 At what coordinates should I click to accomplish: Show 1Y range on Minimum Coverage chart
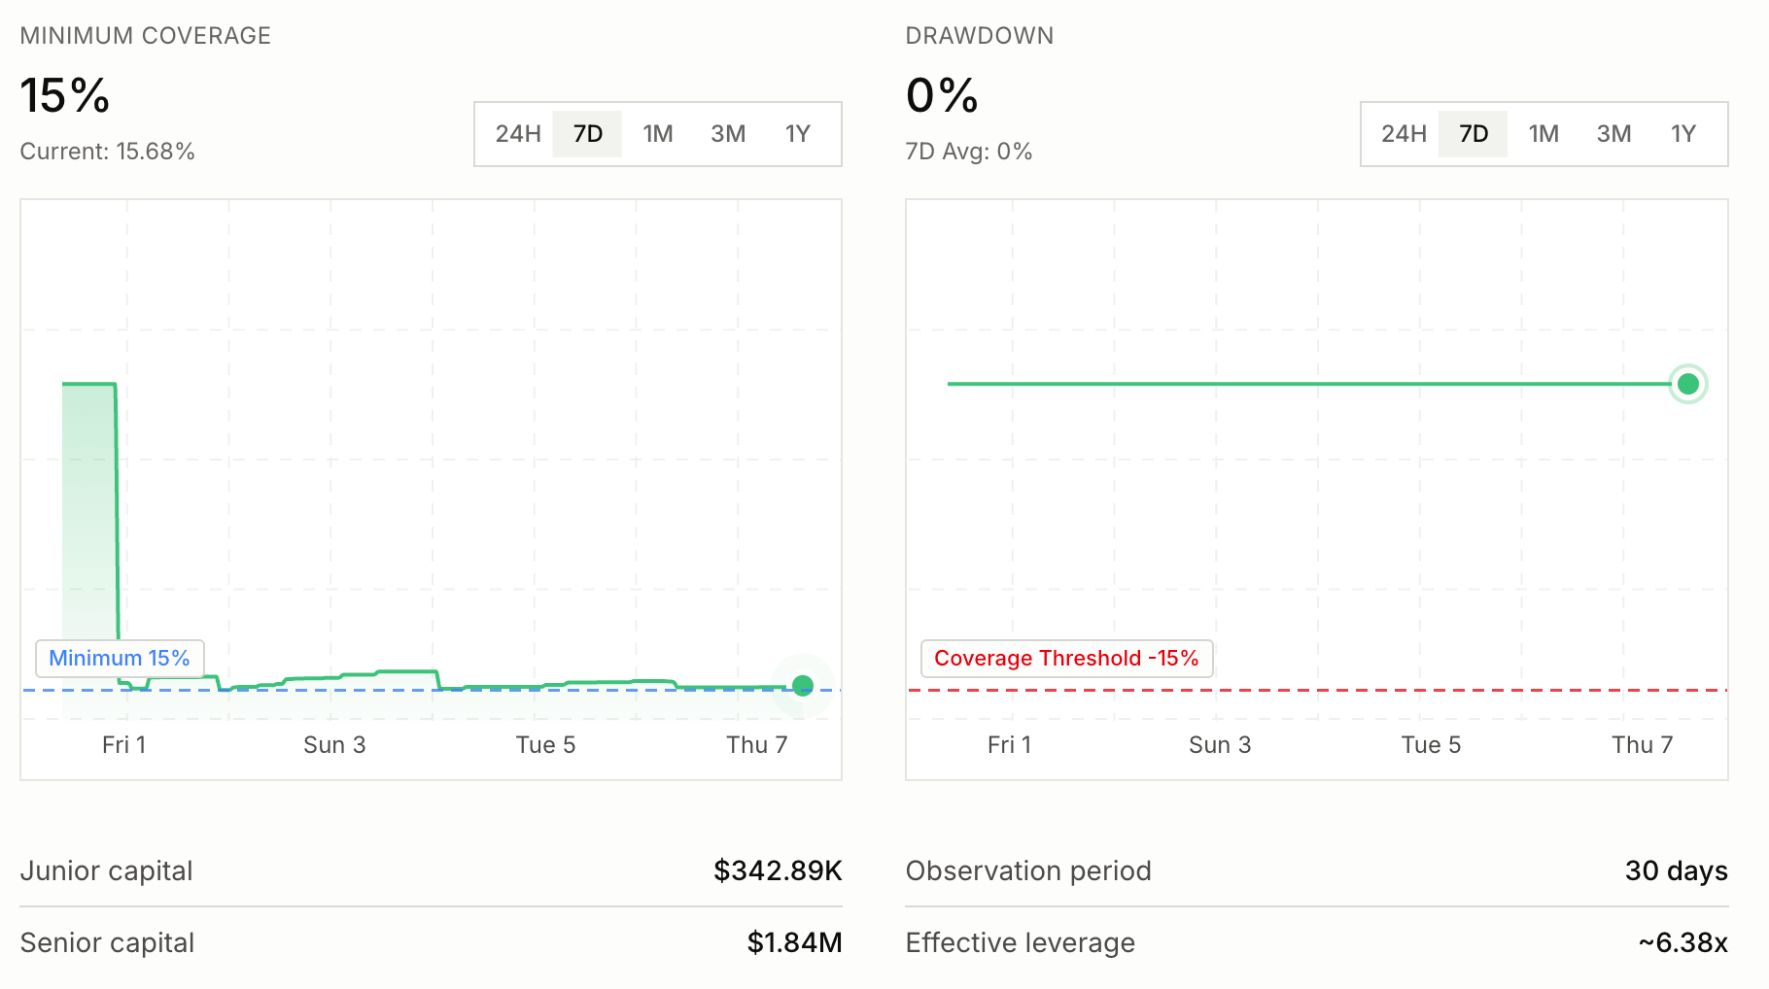798,134
